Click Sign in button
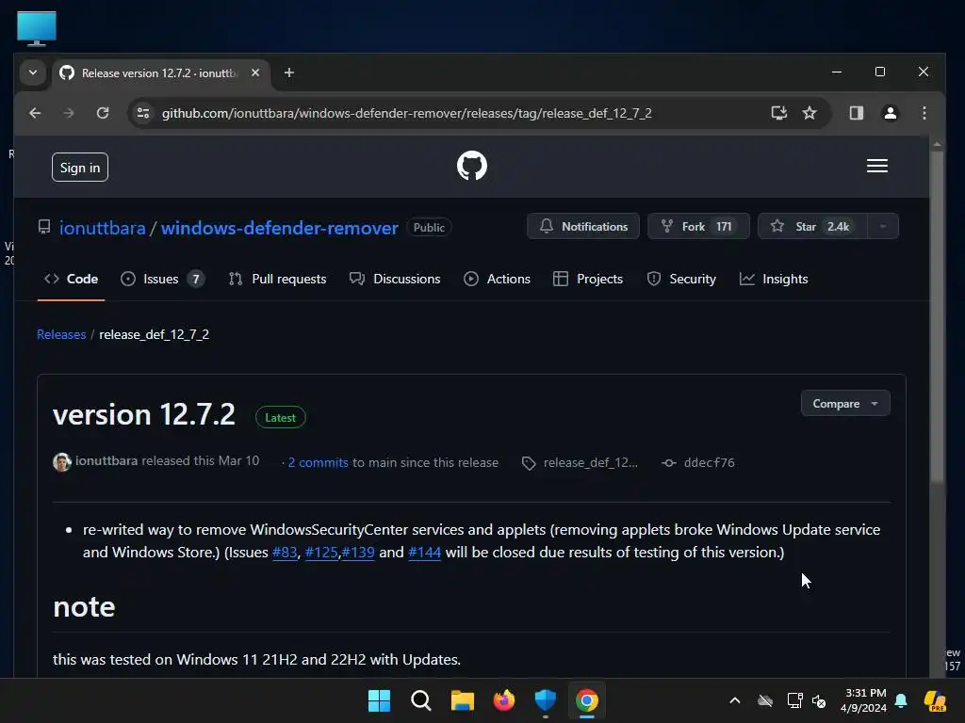Image resolution: width=965 pixels, height=723 pixels. click(x=80, y=168)
